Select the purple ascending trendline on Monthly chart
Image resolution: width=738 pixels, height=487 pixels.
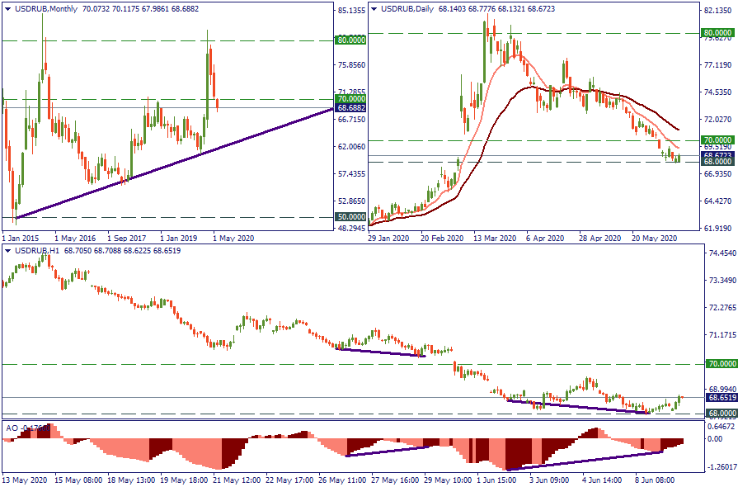click(165, 163)
